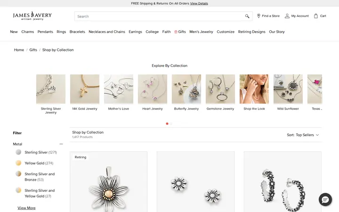Screen dimensions: 339x212
Task: Filter by Sterling Silver swatch
Action: point(18,152)
